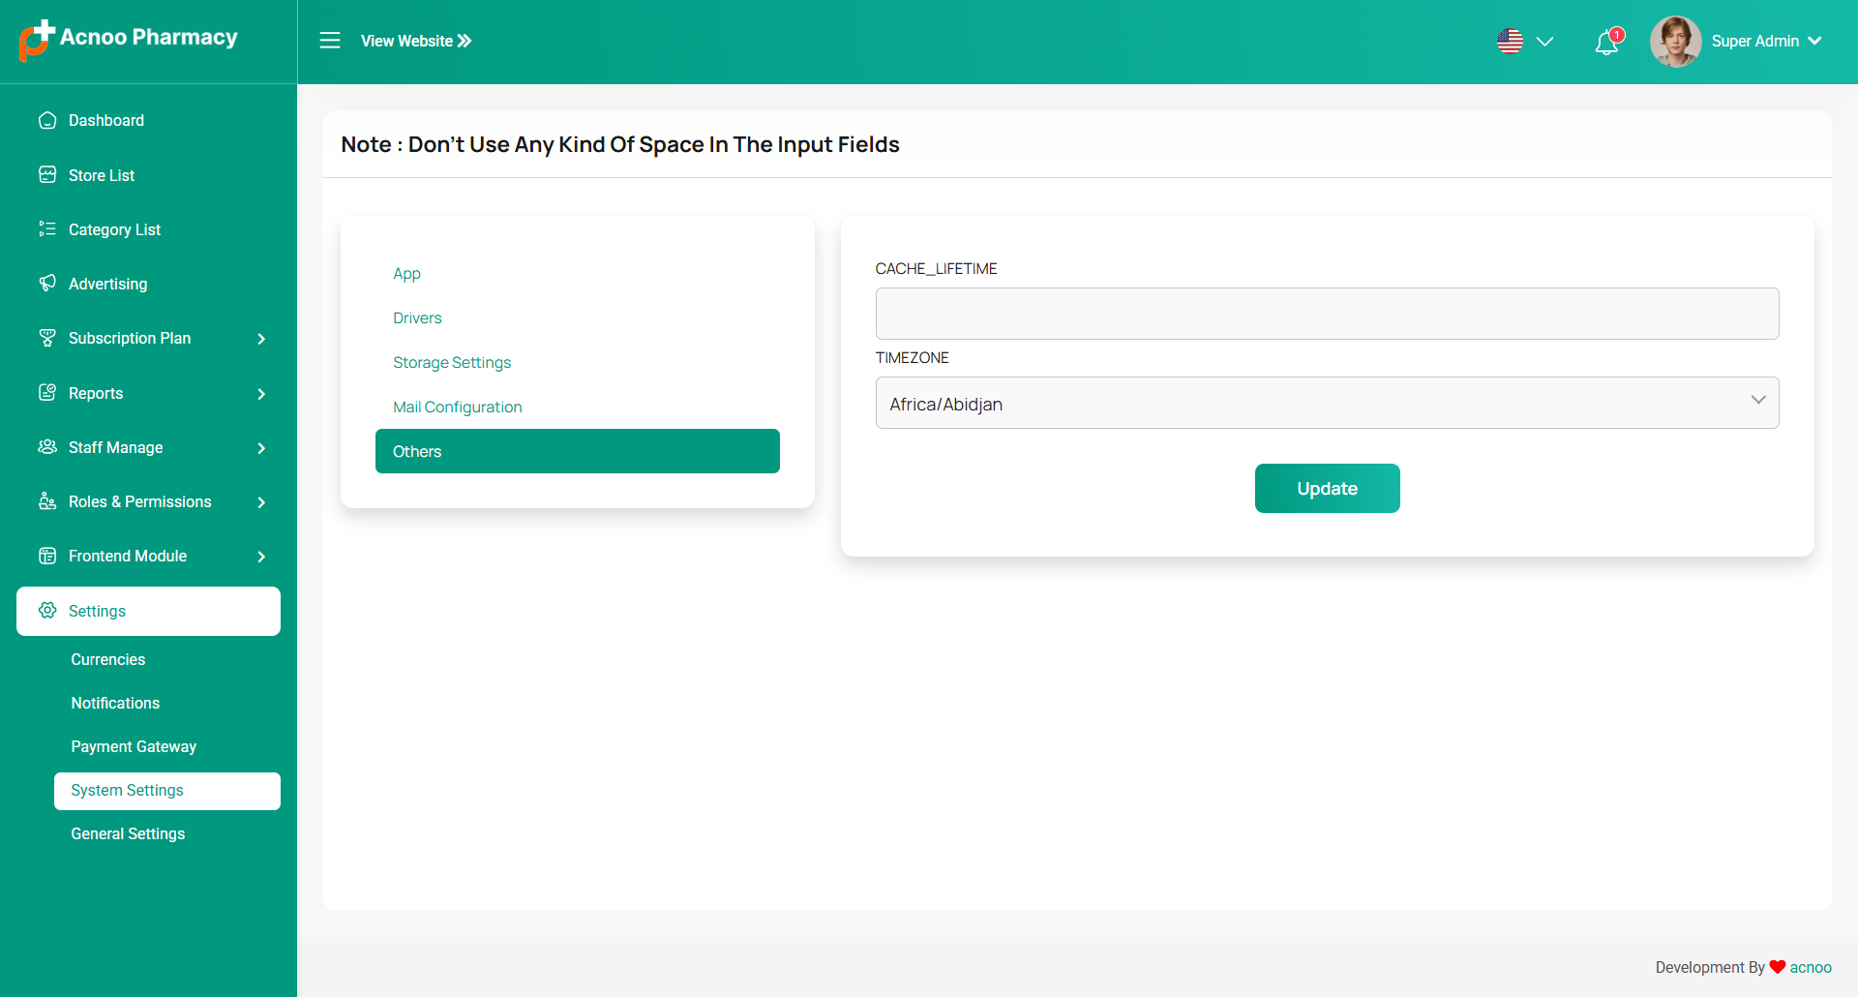Open the notification bell
The height and width of the screenshot is (997, 1858).
[1606, 43]
